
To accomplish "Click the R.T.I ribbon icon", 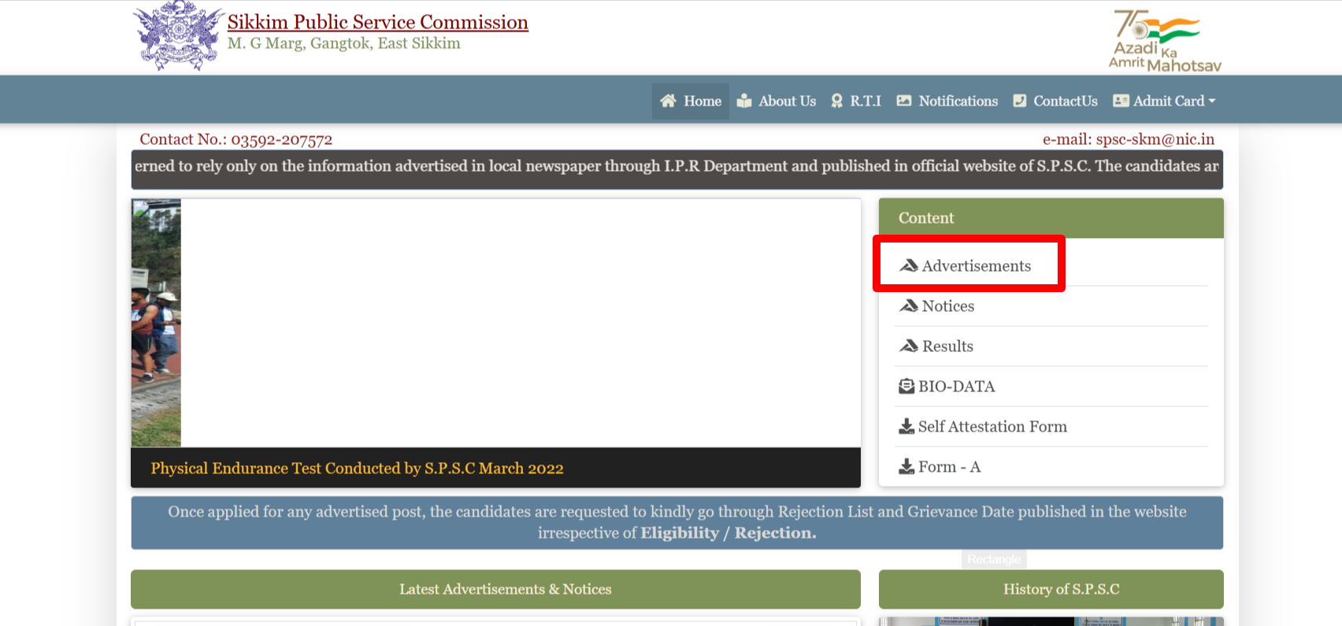I will pyautogui.click(x=836, y=101).
